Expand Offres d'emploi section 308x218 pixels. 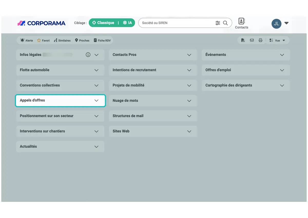pos(246,70)
